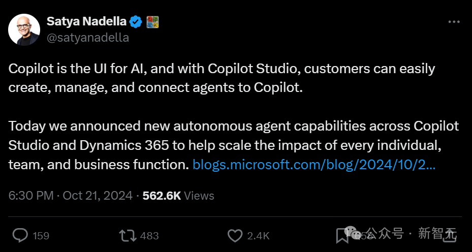The width and height of the screenshot is (472, 252).
Task: Open Satya Nadella's profile picture
Action: [x=24, y=29]
